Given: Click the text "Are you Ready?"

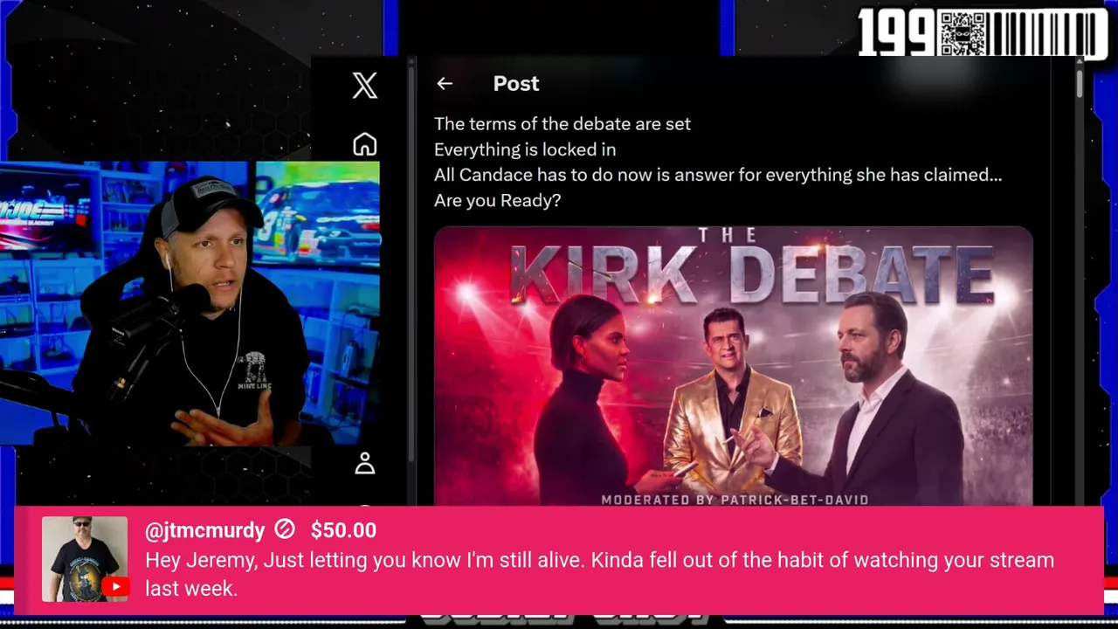Looking at the screenshot, I should 497,200.
